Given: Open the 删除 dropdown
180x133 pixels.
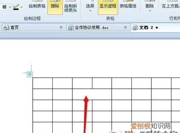Looking at the screenshot, I should click(150, 7).
